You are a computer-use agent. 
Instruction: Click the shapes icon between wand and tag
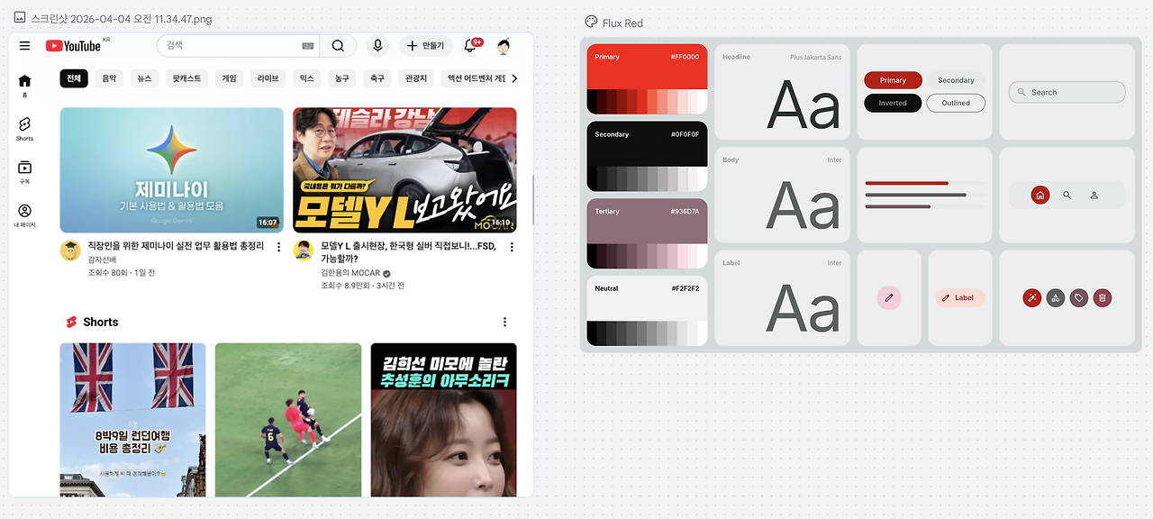pos(1055,297)
